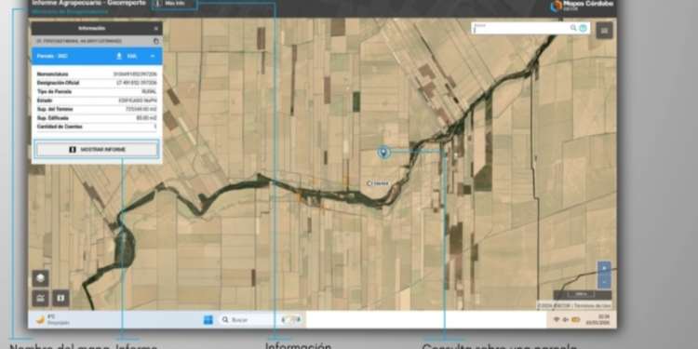This screenshot has height=349, width=698.
Task: Open the weather widget on the taskbar
Action: point(52,319)
